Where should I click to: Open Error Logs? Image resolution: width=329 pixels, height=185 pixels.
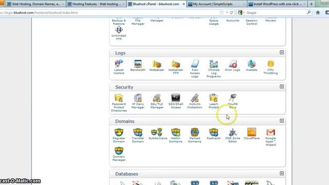point(232,65)
